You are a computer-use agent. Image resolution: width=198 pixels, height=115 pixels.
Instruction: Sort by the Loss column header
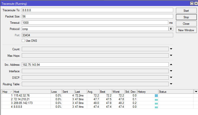point(56,92)
